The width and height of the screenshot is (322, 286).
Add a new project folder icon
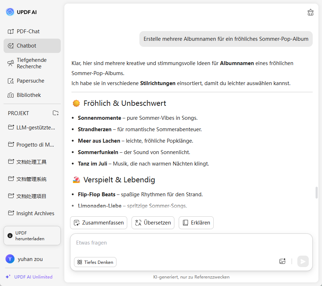pos(56,113)
